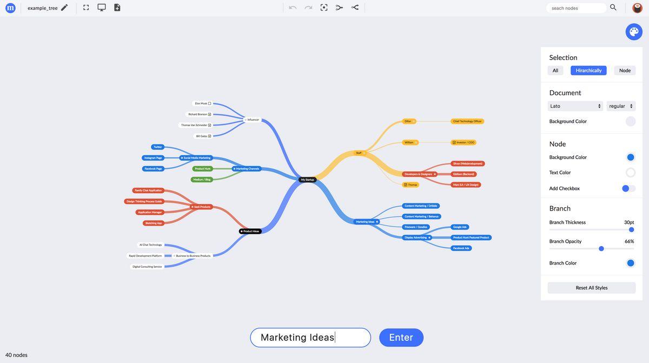
Task: Uncheck the Investor / COO checkbox
Action: (x=454, y=142)
